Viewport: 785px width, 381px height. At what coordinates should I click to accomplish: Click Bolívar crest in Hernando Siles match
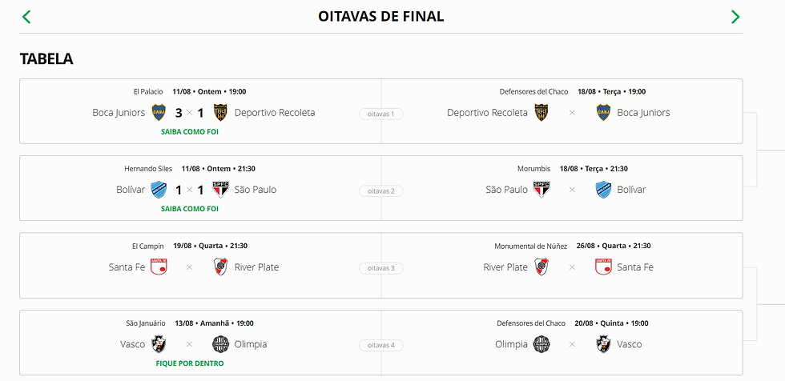(159, 190)
